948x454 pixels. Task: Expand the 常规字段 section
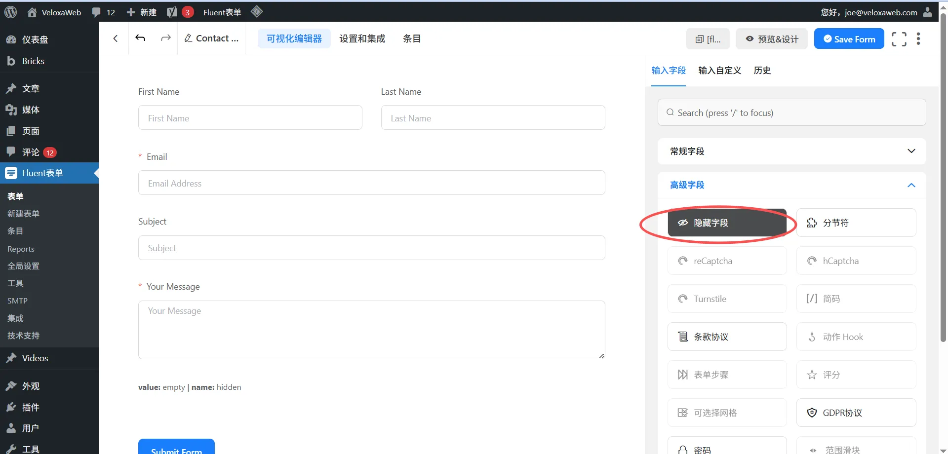click(x=791, y=151)
